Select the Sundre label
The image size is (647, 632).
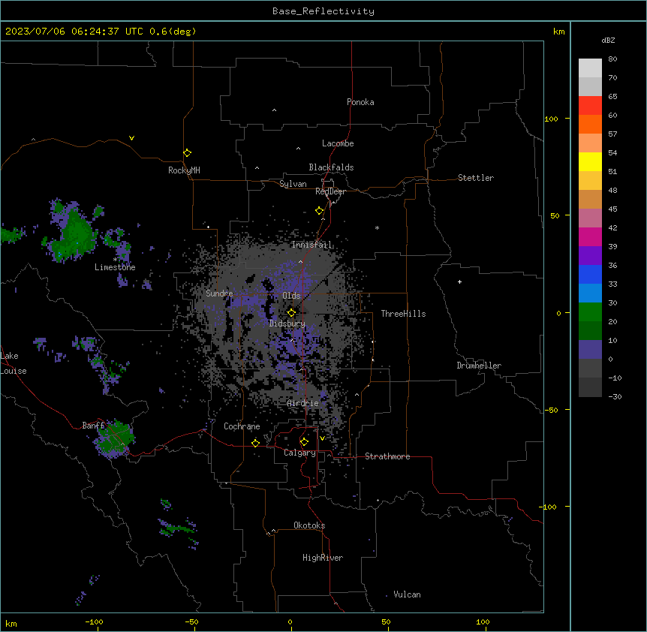pos(219,293)
